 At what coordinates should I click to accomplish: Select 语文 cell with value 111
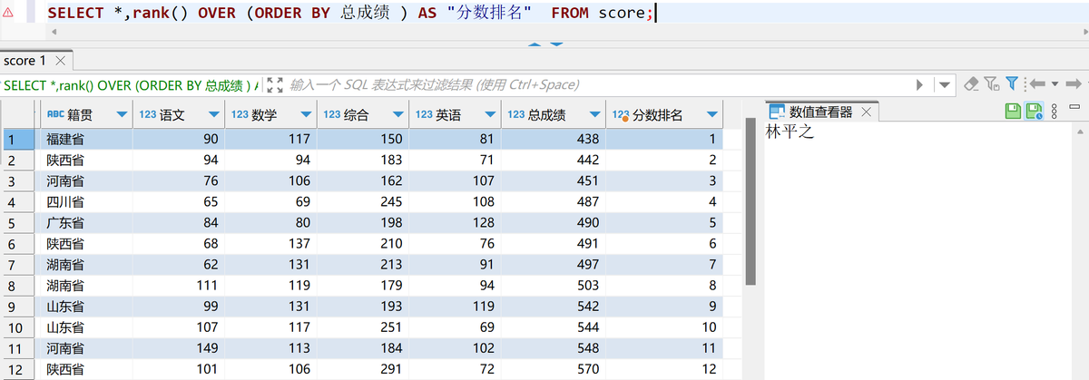pos(180,285)
